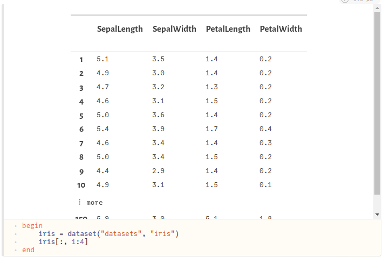The width and height of the screenshot is (383, 257).
Task: Click the "datasets" string in the code
Action: [121, 234]
